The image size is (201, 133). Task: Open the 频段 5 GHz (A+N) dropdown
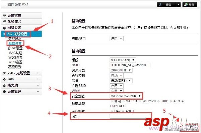(123, 60)
